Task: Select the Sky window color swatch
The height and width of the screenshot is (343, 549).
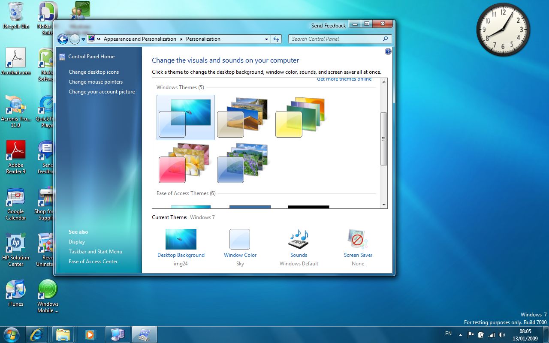Action: coord(240,239)
